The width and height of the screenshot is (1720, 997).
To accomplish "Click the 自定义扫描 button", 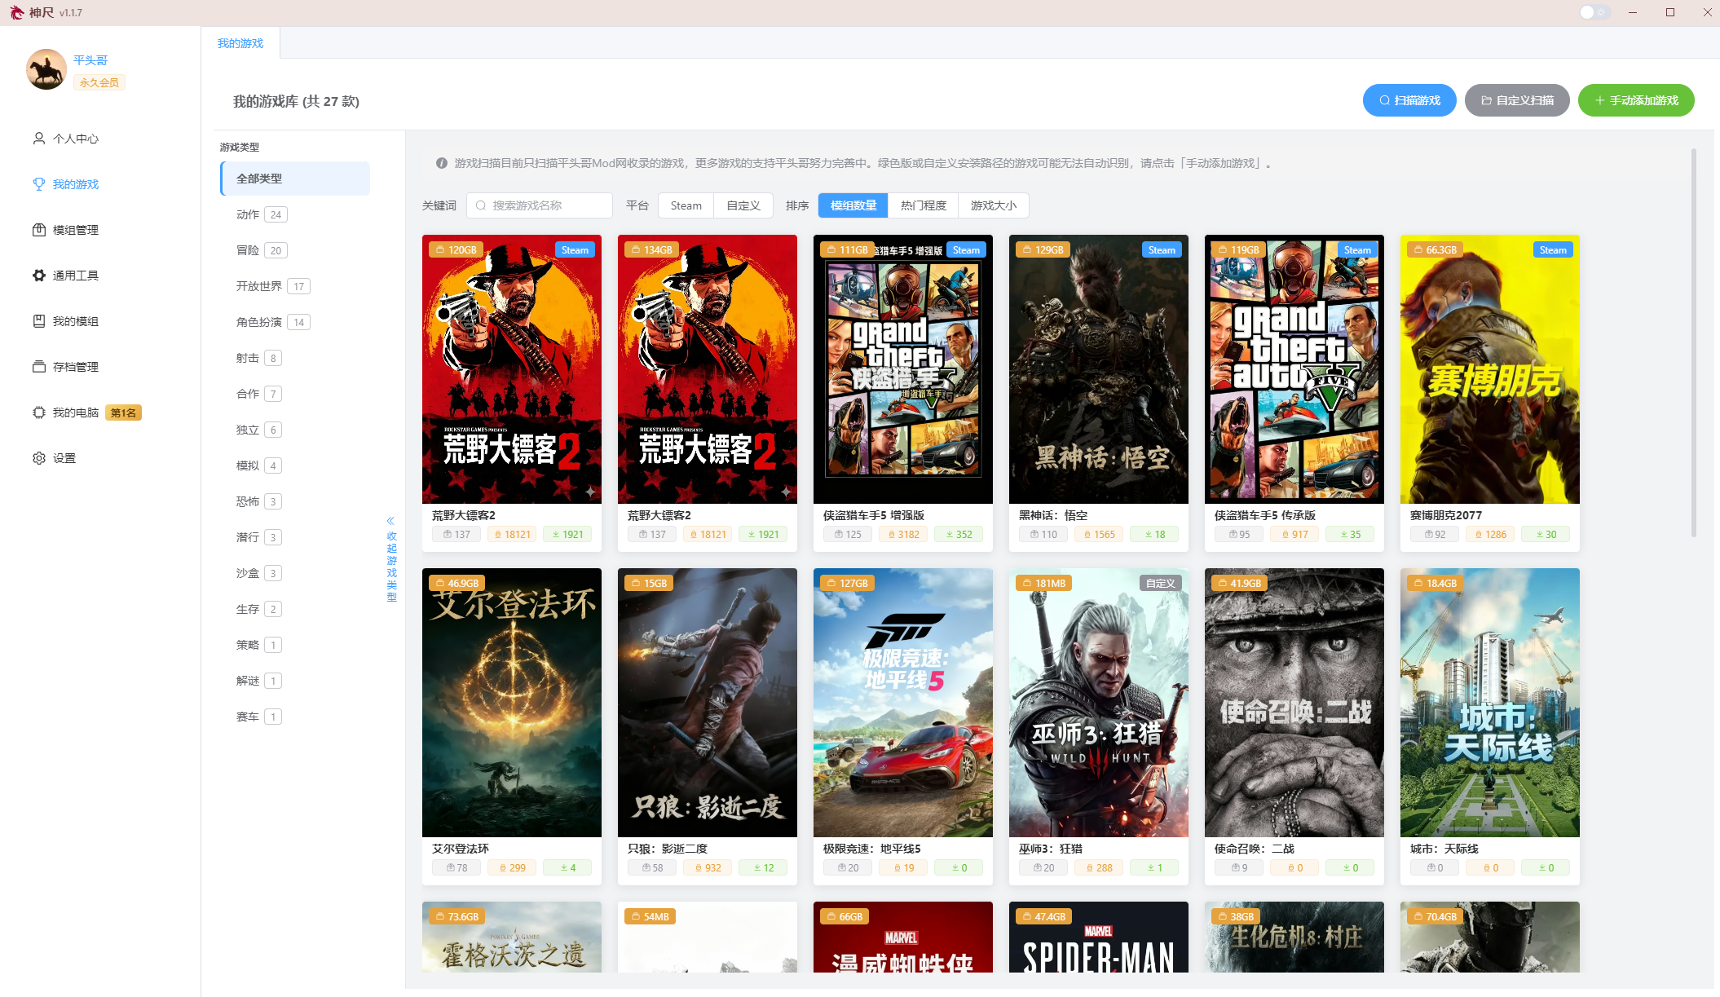I will [x=1517, y=100].
